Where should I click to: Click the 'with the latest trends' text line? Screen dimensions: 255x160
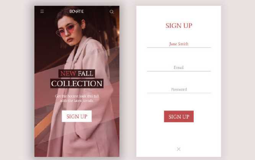77,100
